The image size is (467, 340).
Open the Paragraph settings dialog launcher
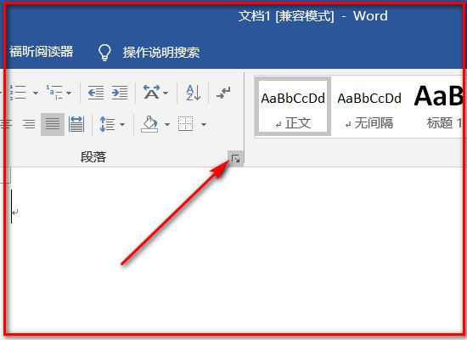click(235, 159)
